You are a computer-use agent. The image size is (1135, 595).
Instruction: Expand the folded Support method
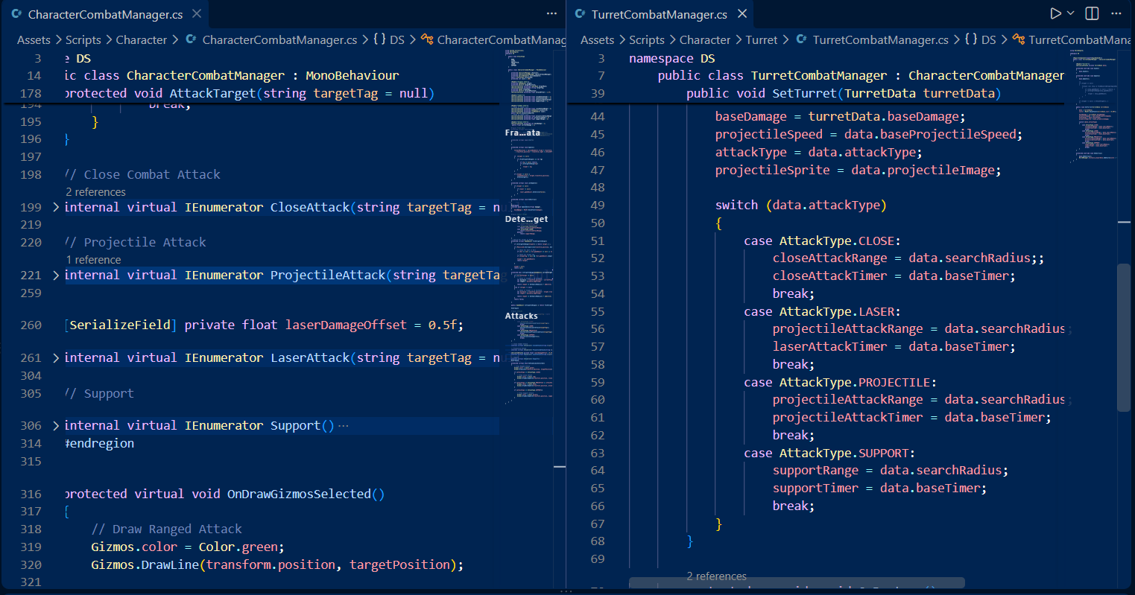coord(56,425)
